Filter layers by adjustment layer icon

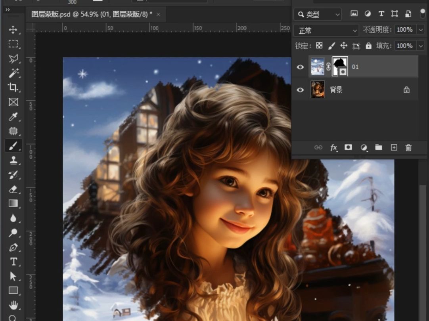pos(368,13)
